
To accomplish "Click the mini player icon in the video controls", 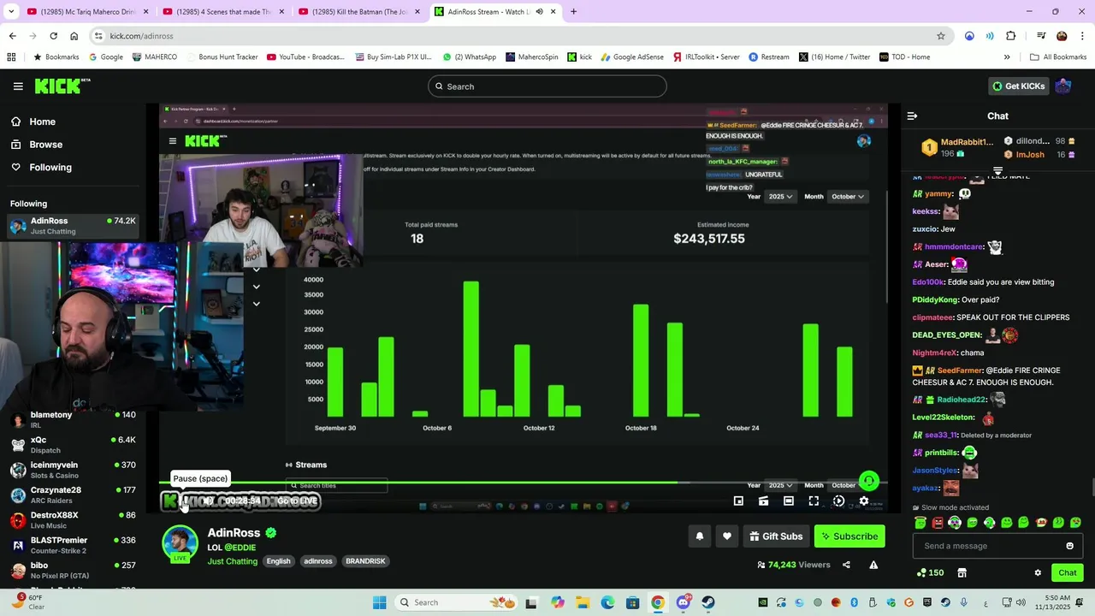I will pyautogui.click(x=738, y=501).
